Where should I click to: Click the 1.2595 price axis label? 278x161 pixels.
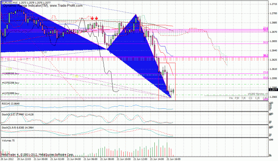click(274, 78)
